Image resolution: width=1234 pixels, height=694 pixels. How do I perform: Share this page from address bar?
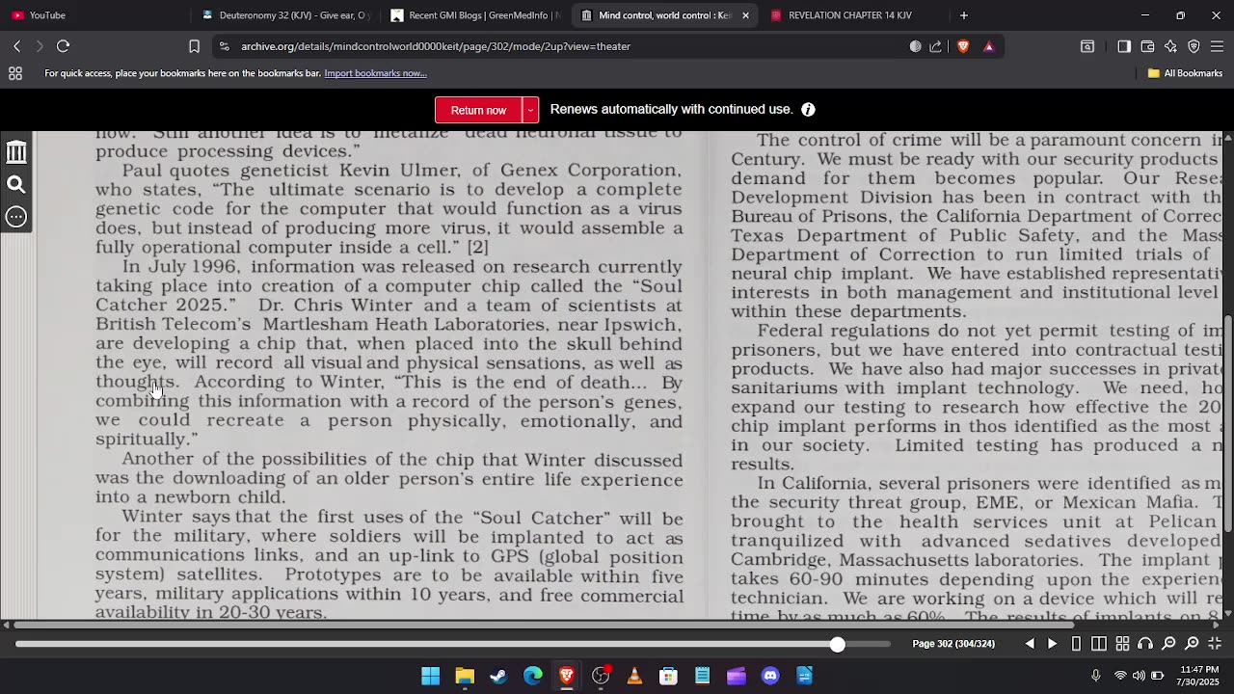pyautogui.click(x=935, y=46)
